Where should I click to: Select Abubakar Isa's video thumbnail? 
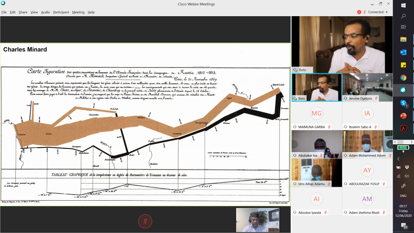[317, 144]
